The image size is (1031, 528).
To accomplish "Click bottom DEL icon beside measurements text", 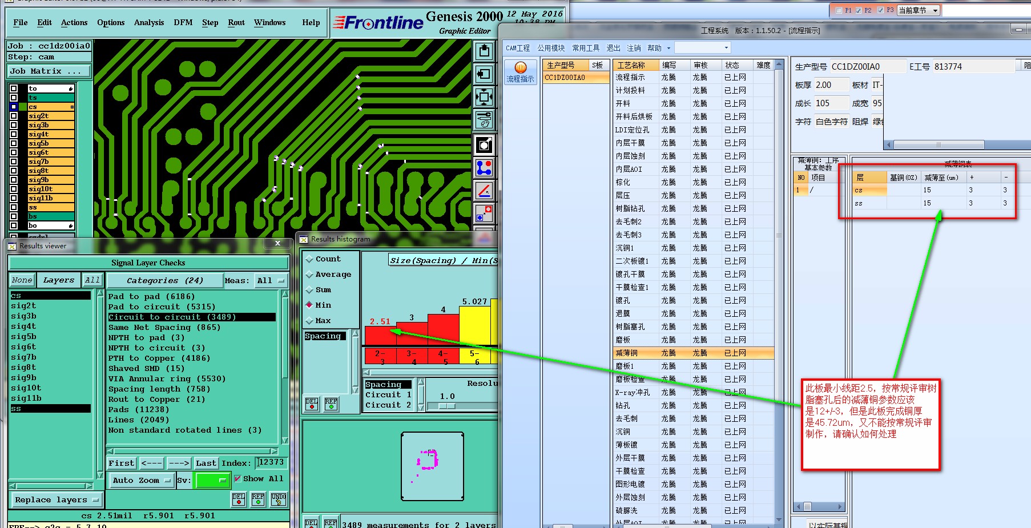I will click(312, 523).
